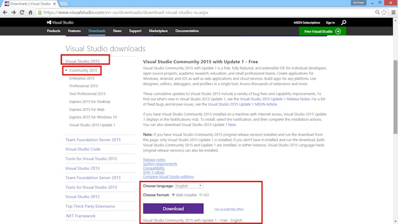Go to the browser home icon
The height and width of the screenshot is (224, 398).
pos(31,12)
